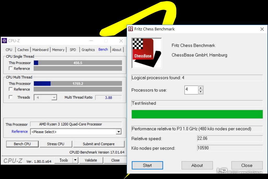This screenshot has width=268, height=179.
Task: Click the "Ver. 1.80.0.x64" version text
Action: 39,161
